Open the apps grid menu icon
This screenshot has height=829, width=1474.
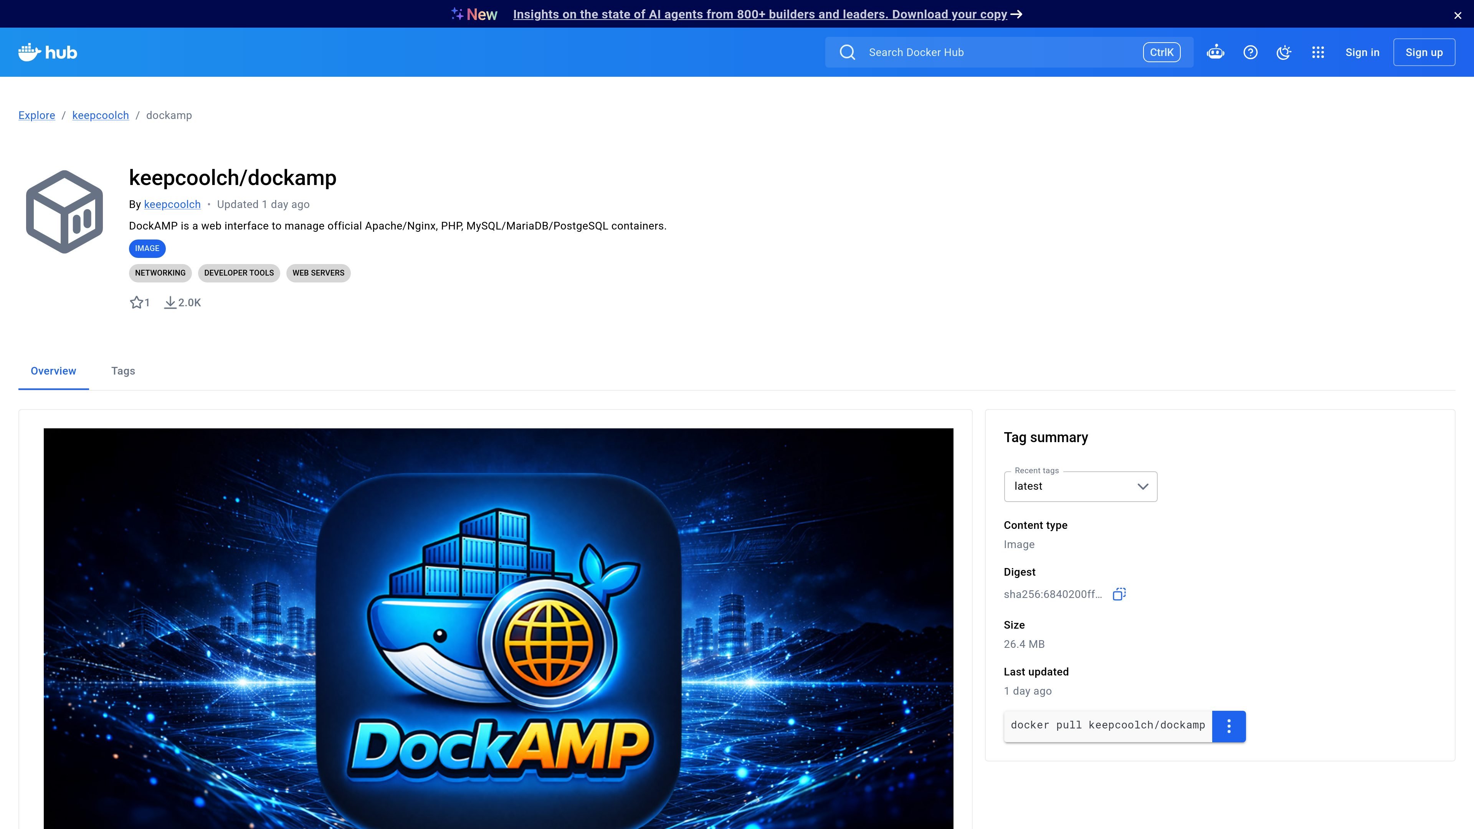[x=1318, y=52]
